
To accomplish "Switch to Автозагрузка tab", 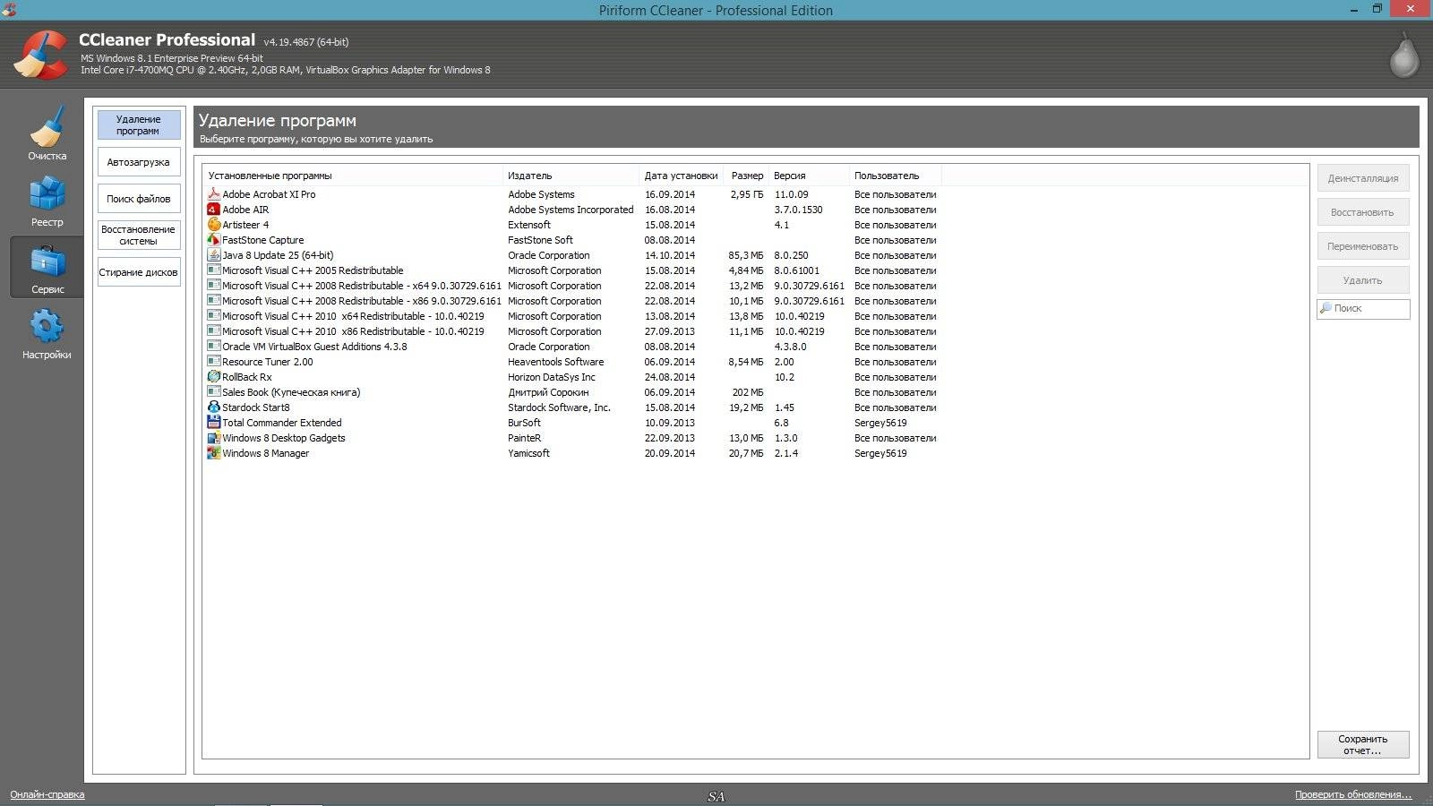I will click(139, 162).
